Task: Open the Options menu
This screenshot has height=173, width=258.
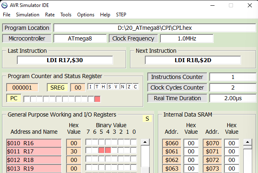Action: [x=86, y=15]
